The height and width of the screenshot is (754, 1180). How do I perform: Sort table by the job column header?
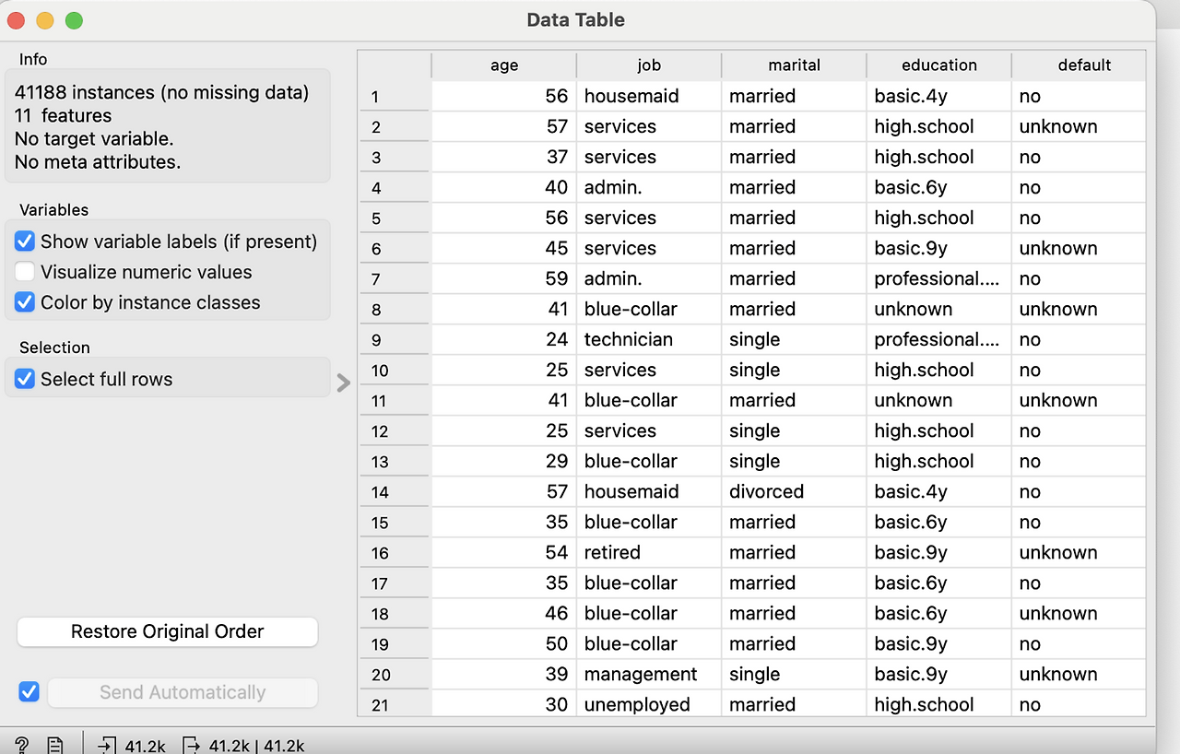(649, 65)
